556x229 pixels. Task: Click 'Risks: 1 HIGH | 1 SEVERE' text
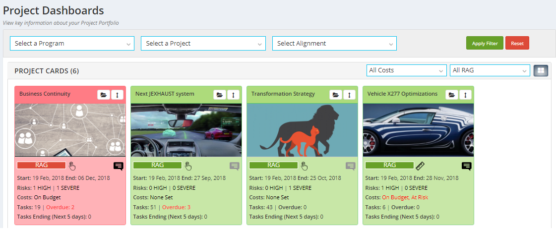[x=48, y=188]
